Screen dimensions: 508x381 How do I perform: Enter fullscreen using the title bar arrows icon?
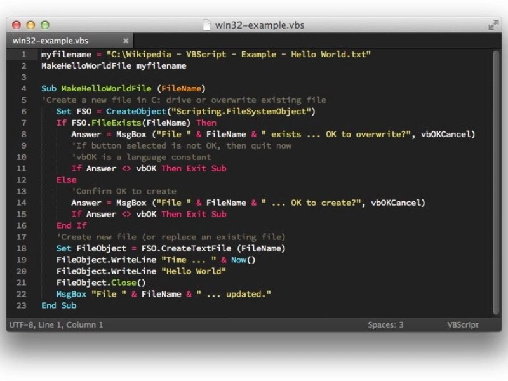[x=493, y=25]
